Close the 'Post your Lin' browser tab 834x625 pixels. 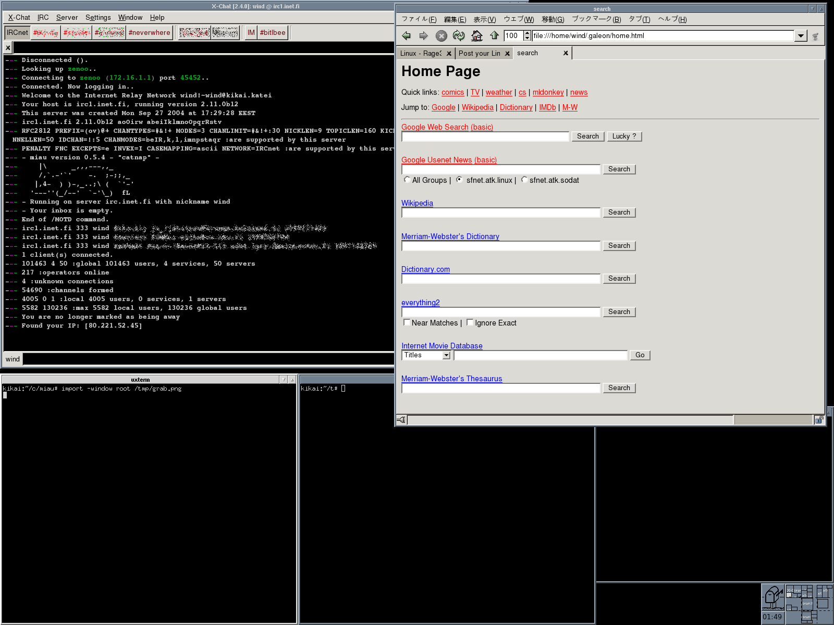coord(507,54)
